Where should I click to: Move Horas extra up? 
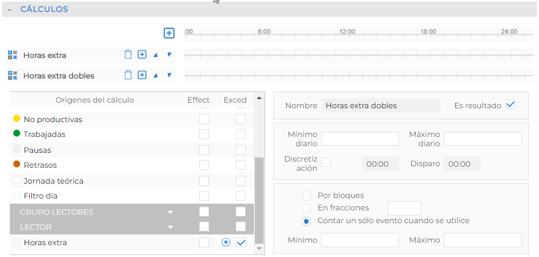(155, 55)
